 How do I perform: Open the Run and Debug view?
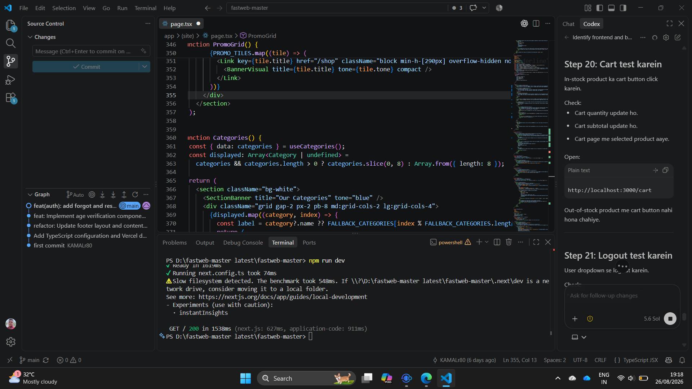tap(11, 80)
